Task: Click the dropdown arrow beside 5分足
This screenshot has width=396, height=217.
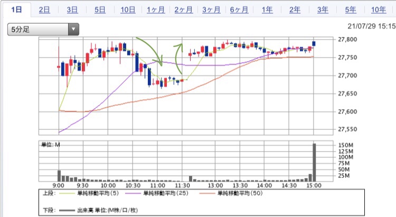Action: [x=73, y=30]
